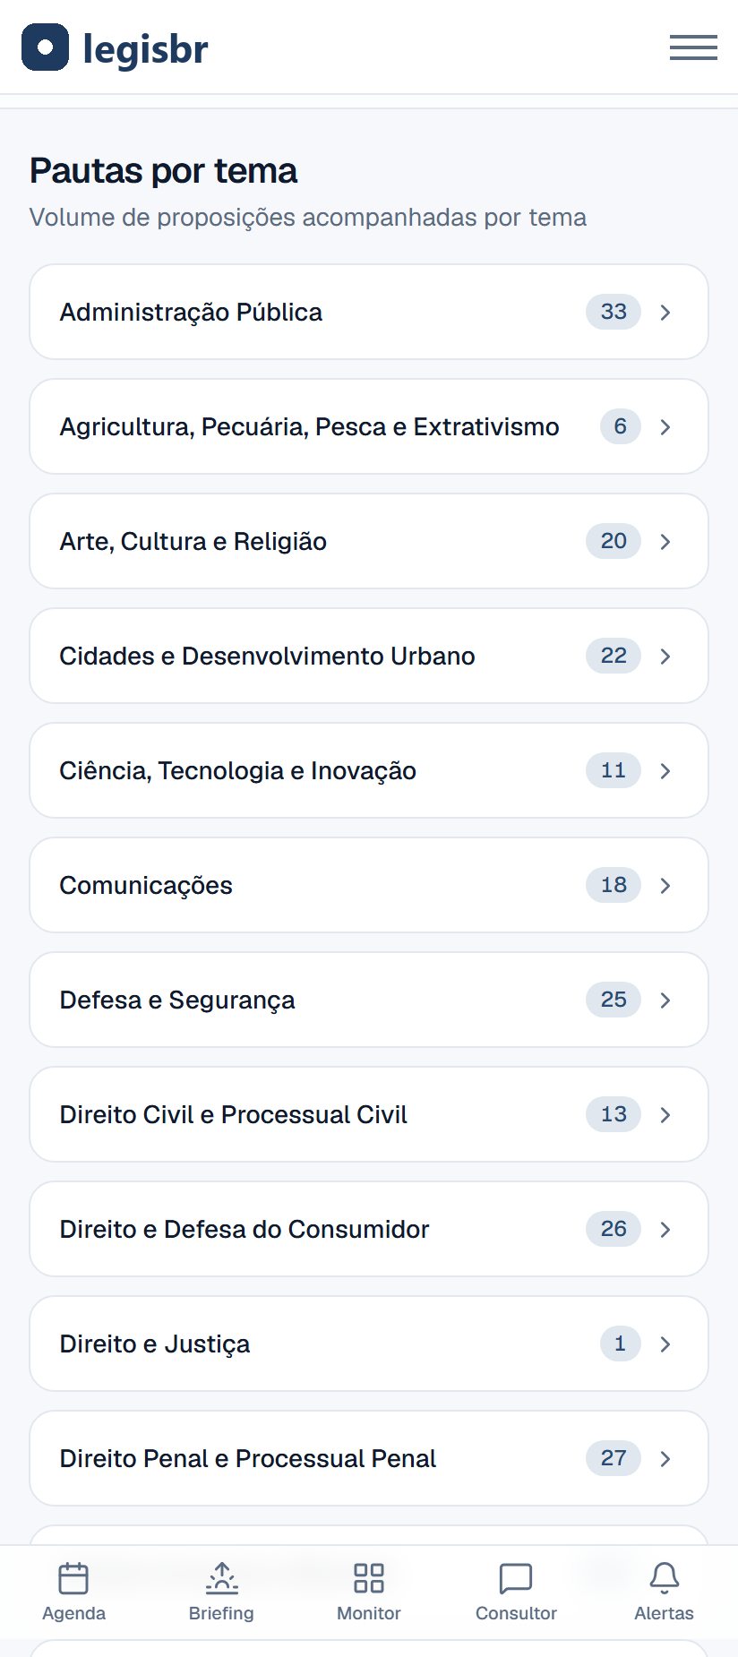Open Cidades e Desenvolvimento Urbano theme

pos(369,656)
